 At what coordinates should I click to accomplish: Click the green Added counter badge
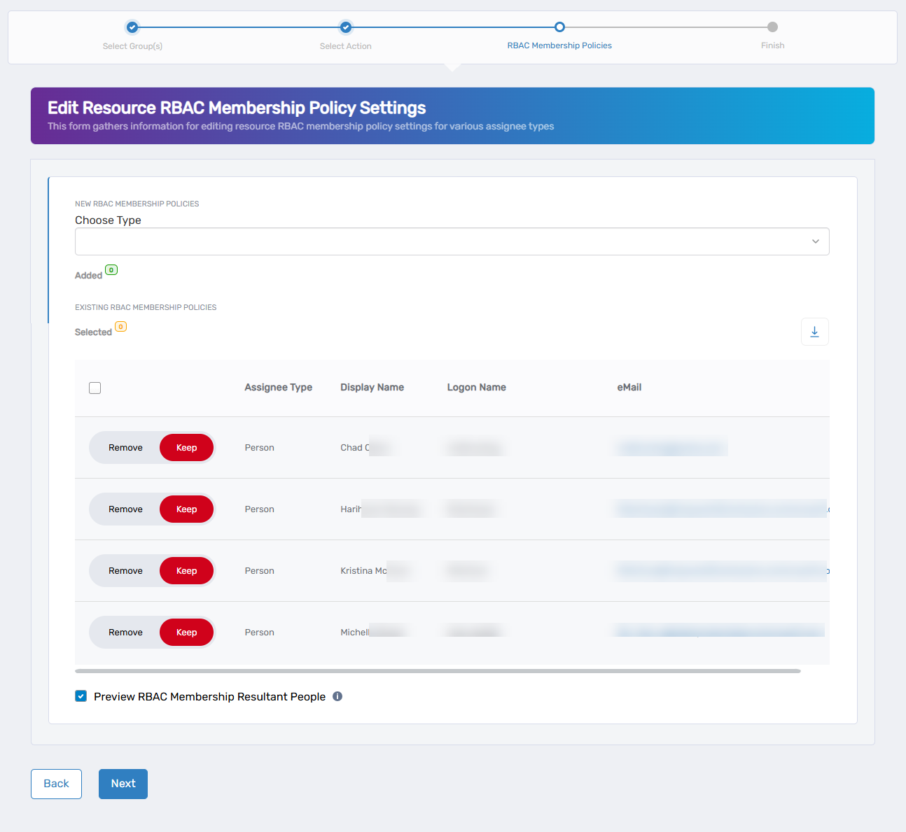[x=111, y=269]
